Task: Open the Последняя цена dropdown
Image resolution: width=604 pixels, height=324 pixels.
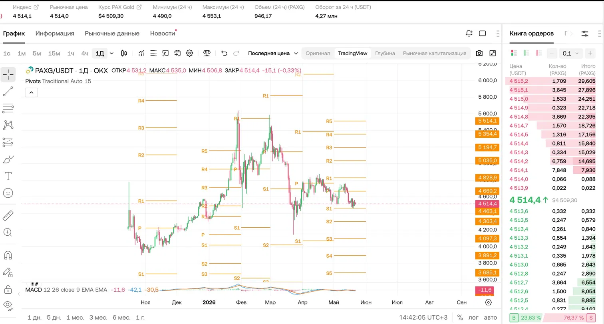Action: [273, 53]
